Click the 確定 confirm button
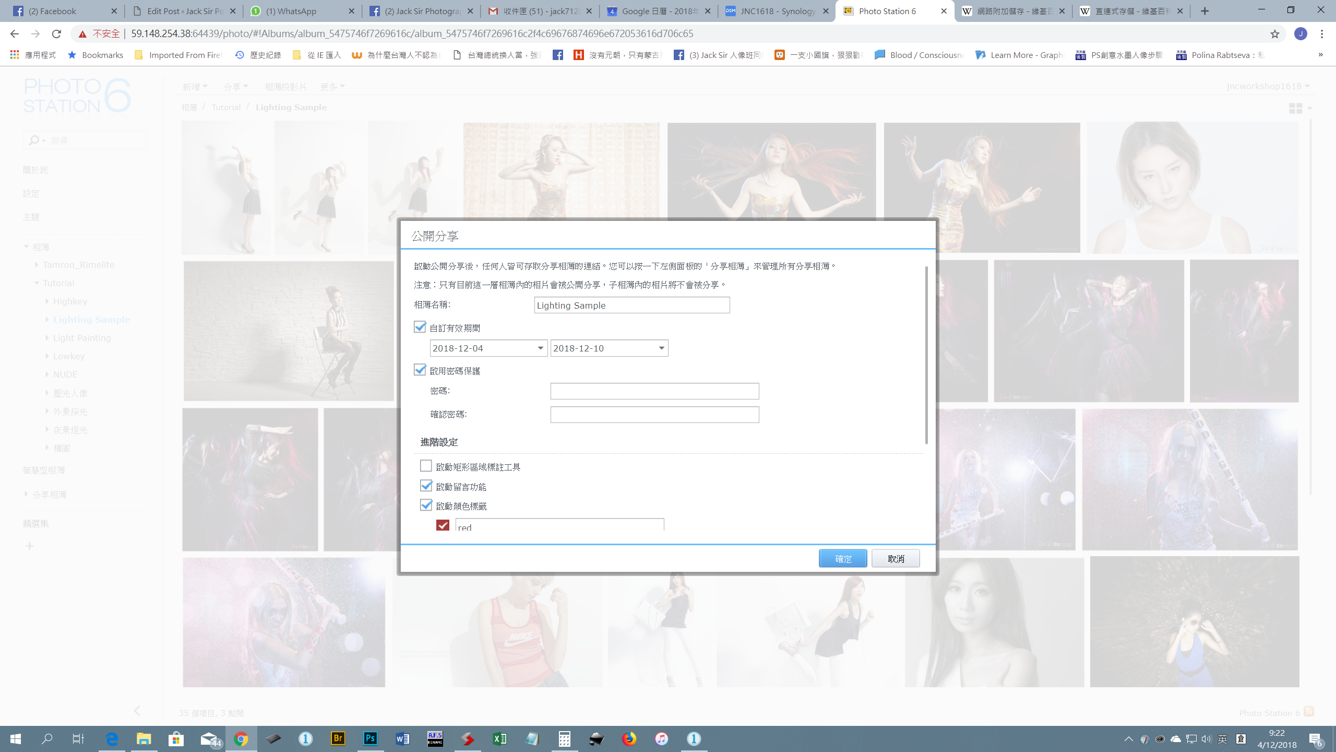 [843, 558]
